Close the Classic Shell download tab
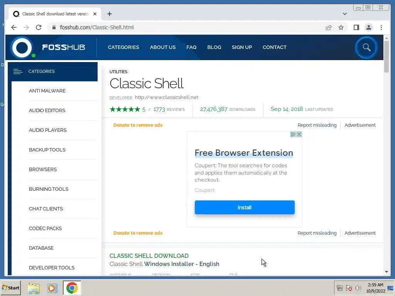The width and height of the screenshot is (395, 296). pyautogui.click(x=95, y=14)
